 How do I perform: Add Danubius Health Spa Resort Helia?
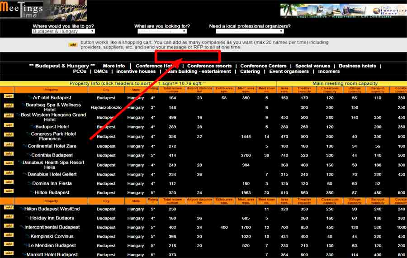coord(9,163)
